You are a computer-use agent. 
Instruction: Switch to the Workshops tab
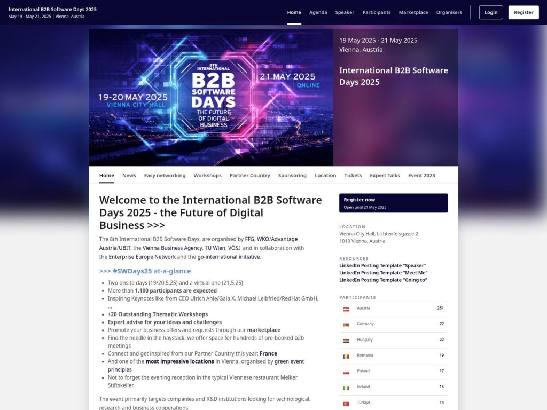coord(207,175)
